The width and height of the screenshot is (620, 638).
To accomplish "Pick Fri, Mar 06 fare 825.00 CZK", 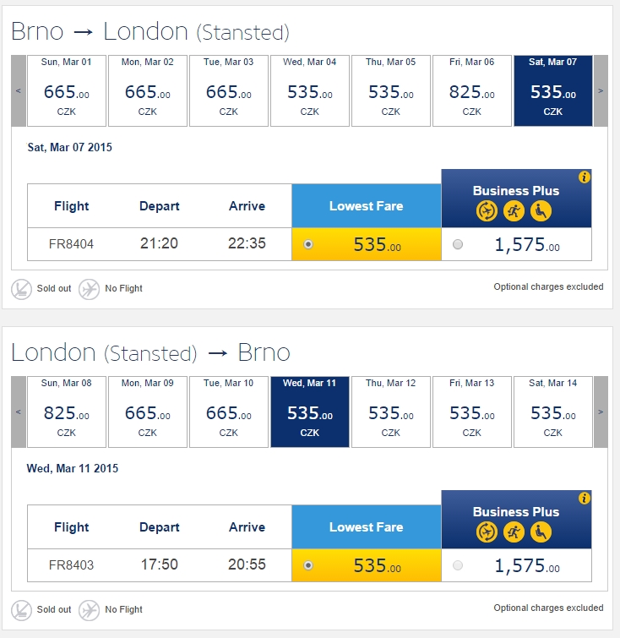I will coord(472,90).
